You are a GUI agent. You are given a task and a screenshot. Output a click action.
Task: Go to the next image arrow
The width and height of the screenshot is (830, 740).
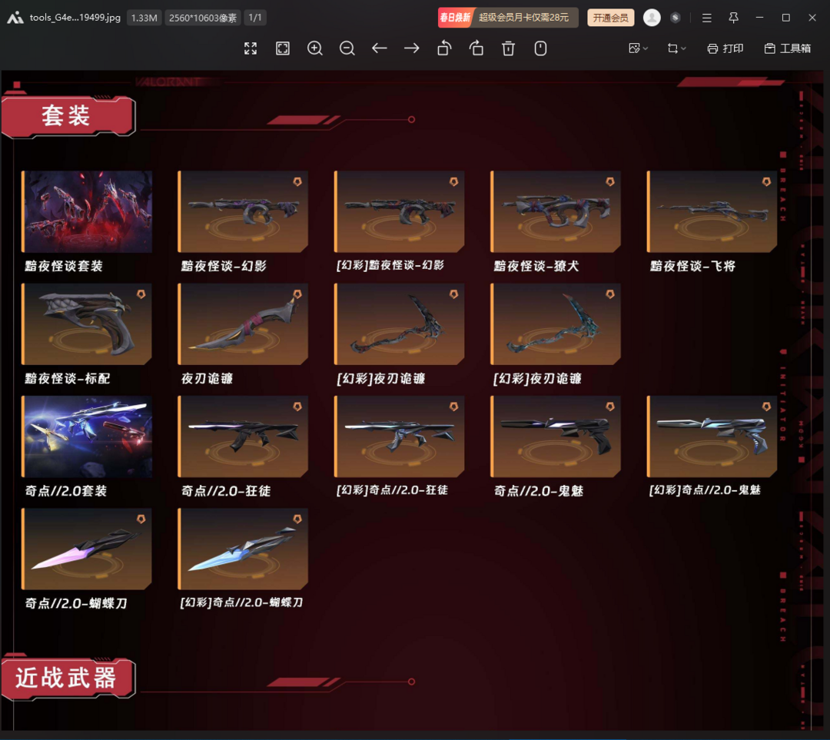point(411,48)
